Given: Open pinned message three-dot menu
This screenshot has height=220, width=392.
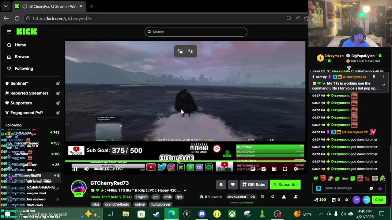Looking at the screenshot, I should (x=383, y=77).
